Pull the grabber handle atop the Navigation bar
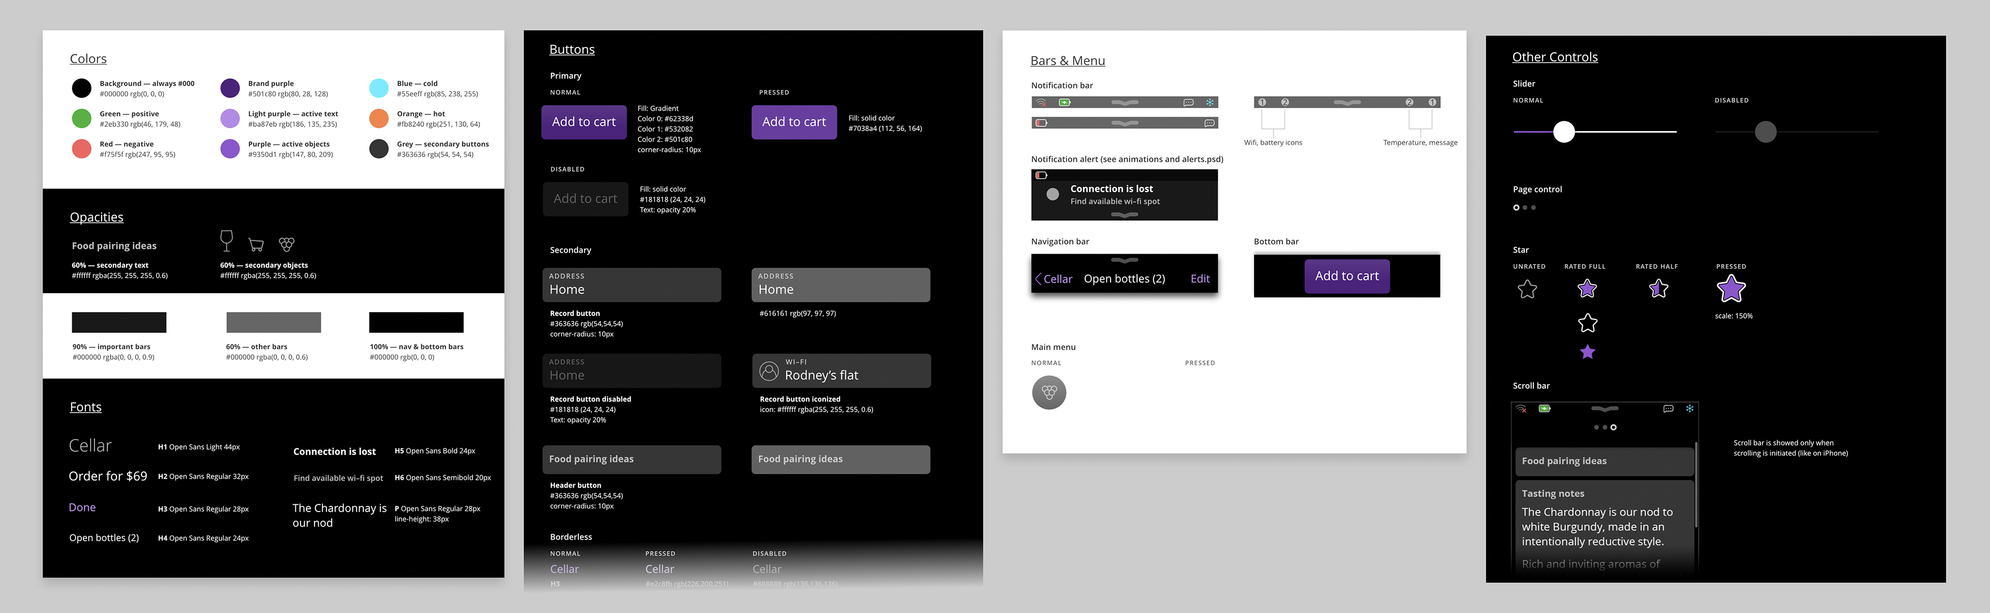 [x=1124, y=260]
